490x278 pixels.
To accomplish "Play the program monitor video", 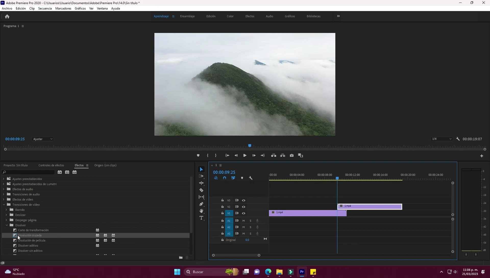I will (x=245, y=156).
